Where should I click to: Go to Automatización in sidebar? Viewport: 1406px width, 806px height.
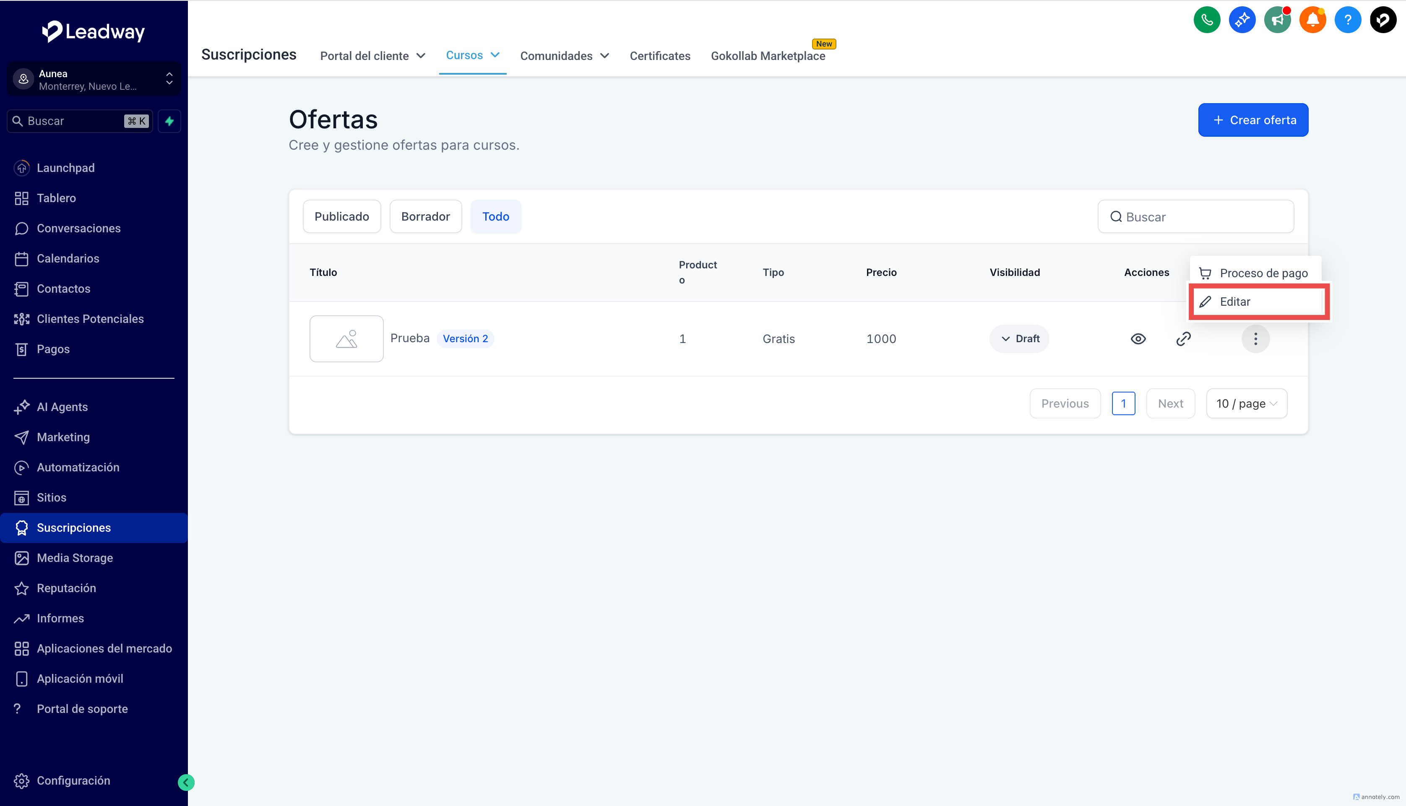point(78,467)
